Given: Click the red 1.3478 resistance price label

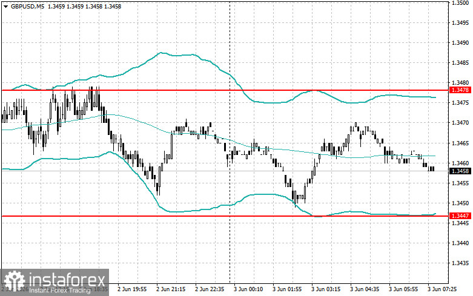Looking at the screenshot, I should [x=460, y=90].
